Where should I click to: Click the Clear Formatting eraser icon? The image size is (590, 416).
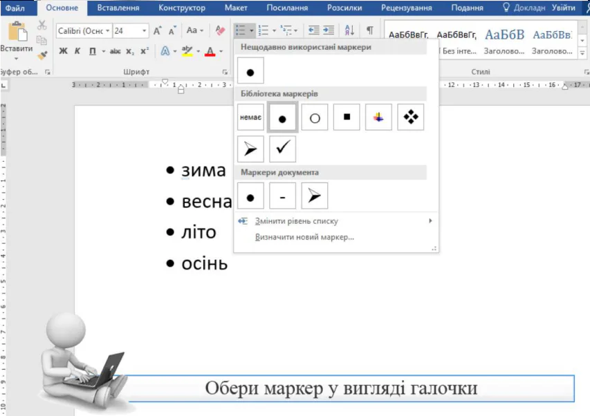(x=220, y=31)
